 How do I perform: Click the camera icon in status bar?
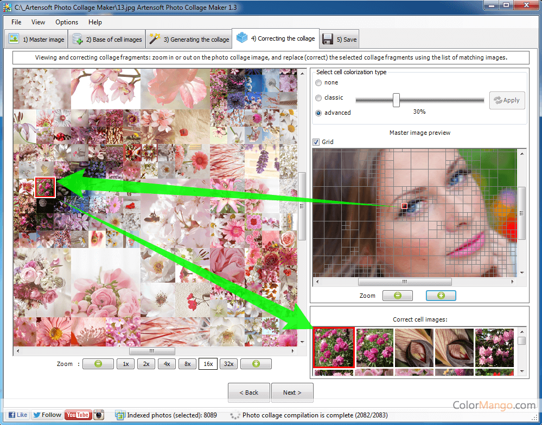[99, 415]
